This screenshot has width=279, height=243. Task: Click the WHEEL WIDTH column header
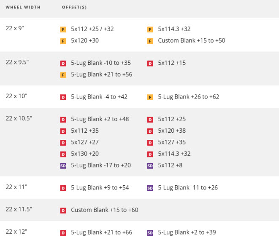[x=23, y=8]
